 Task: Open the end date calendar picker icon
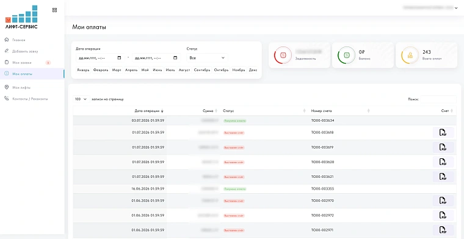(x=175, y=57)
